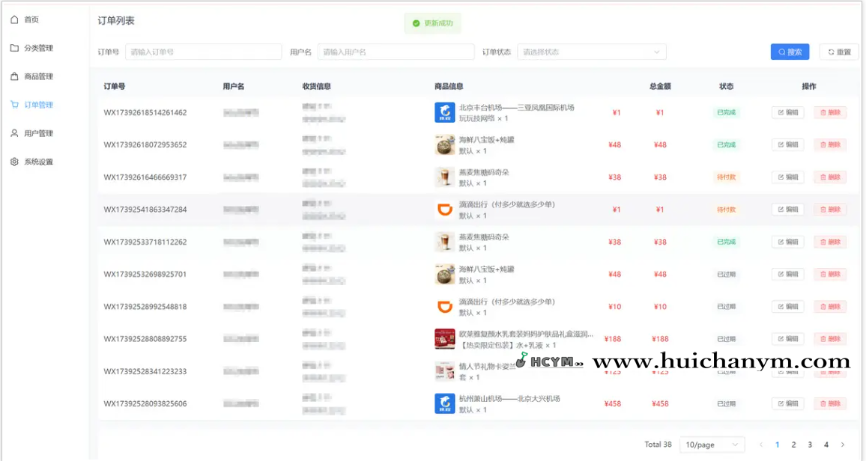Viewport: 866px width, 461px height.
Task: Open the 订单状态 dropdown
Action: pyautogui.click(x=592, y=52)
